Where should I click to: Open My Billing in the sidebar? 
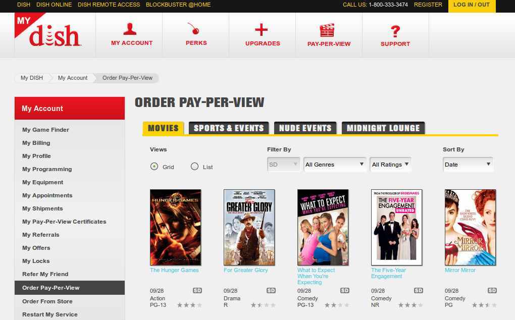[x=36, y=143]
